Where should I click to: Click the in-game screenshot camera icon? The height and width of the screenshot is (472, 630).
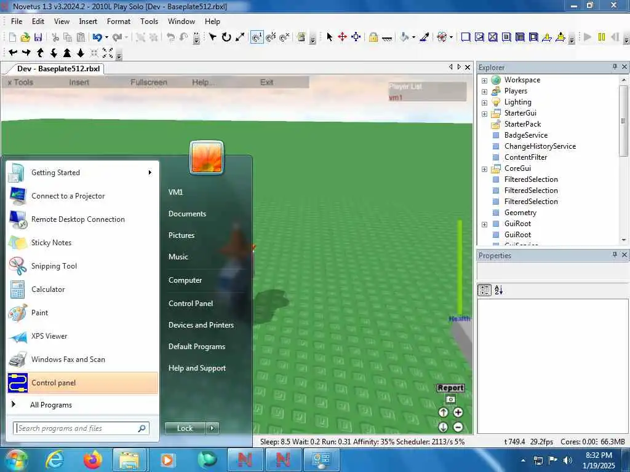450,399
